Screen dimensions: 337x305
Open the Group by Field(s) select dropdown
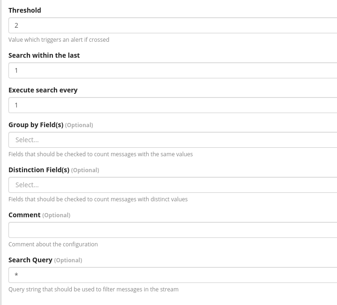click(172, 140)
